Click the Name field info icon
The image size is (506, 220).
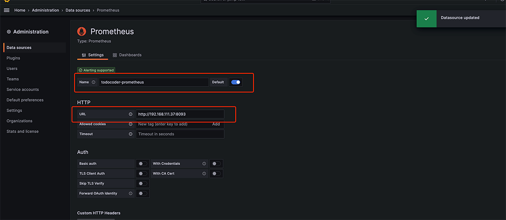[94, 82]
